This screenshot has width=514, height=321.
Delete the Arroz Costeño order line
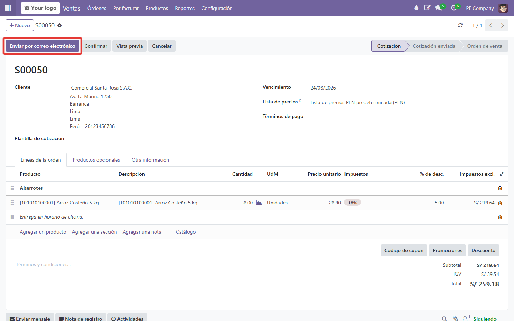[x=500, y=203]
